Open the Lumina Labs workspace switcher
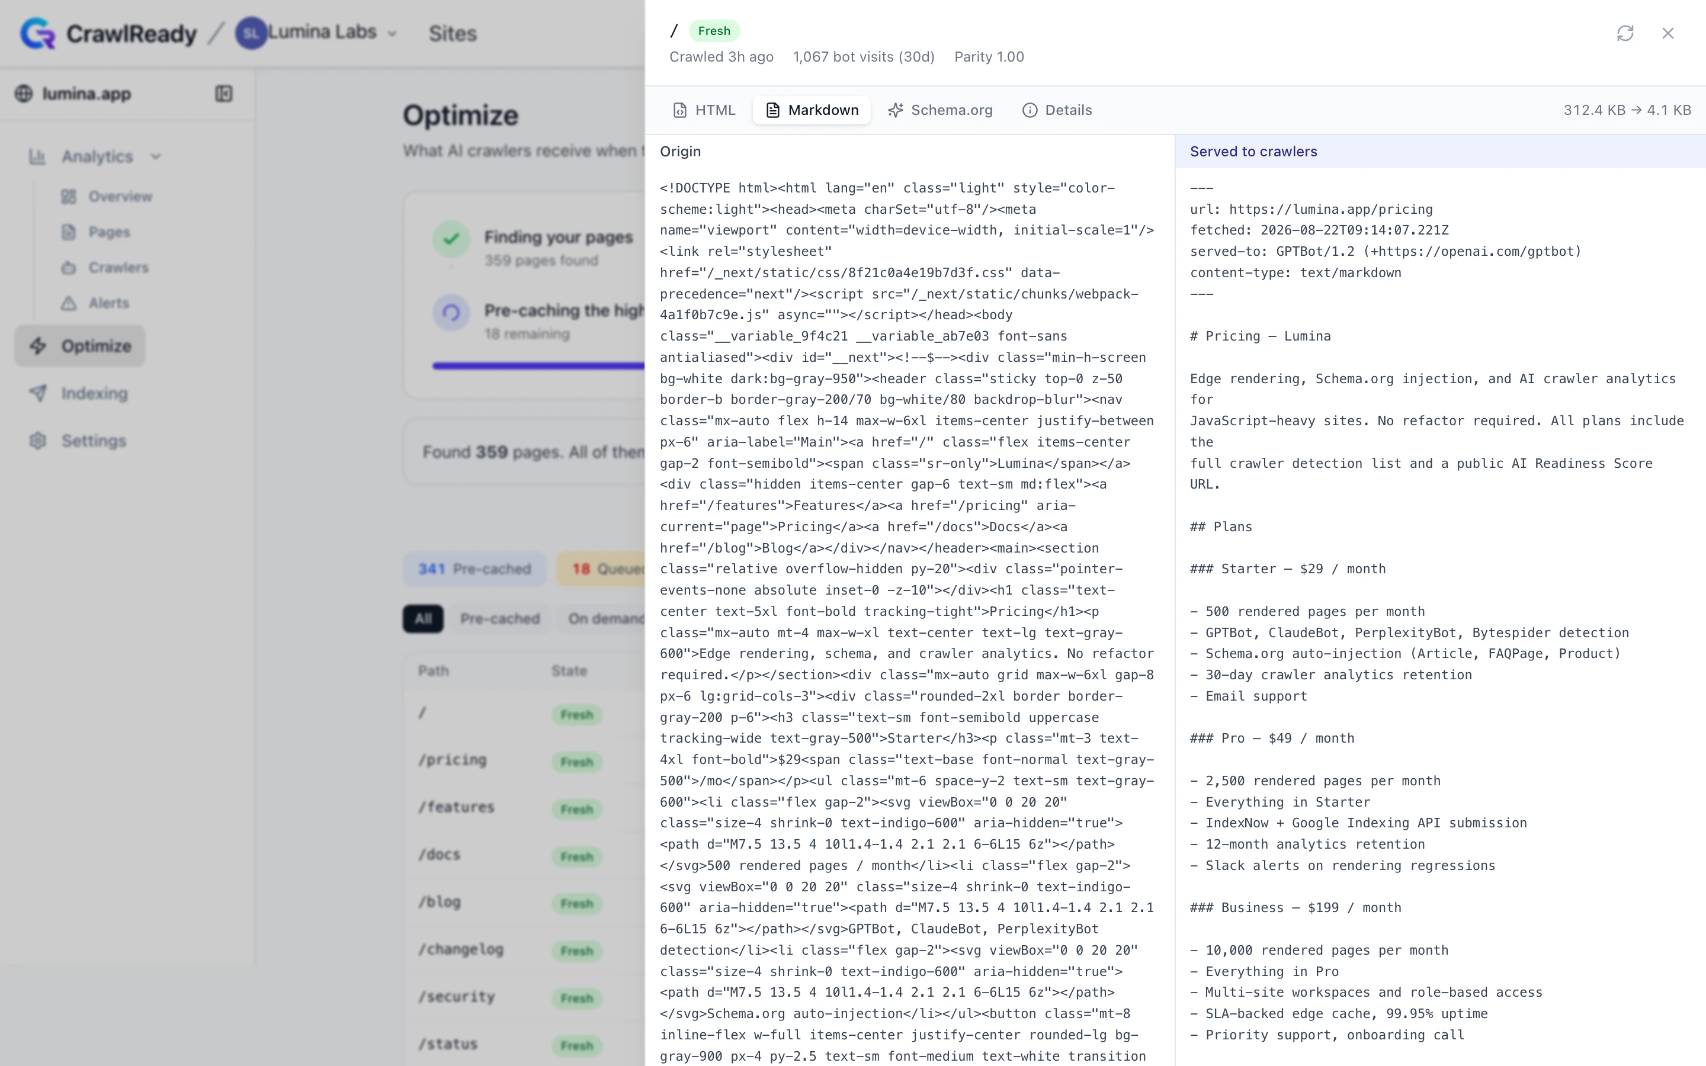1706x1066 pixels. (x=316, y=33)
